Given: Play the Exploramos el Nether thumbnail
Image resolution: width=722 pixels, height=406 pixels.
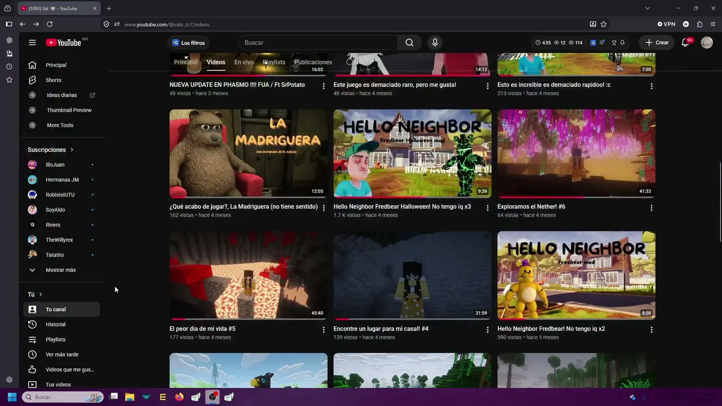Looking at the screenshot, I should [576, 153].
